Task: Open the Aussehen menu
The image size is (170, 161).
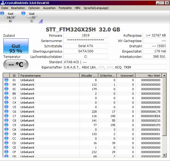Action: (49, 8)
